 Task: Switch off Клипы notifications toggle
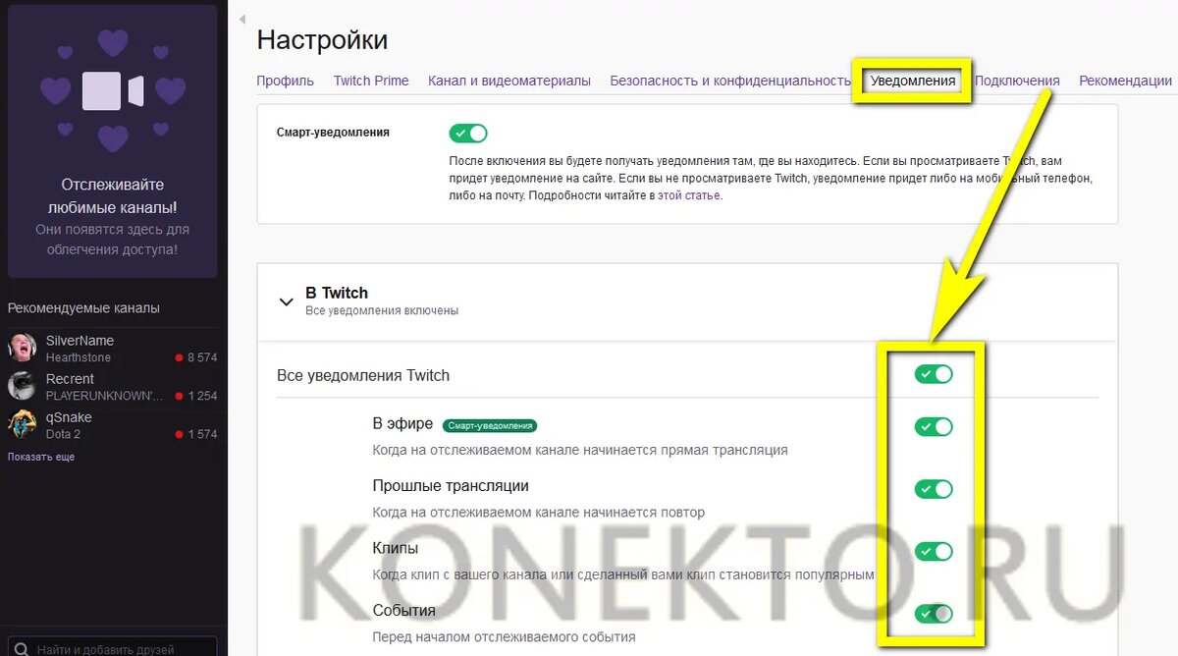[934, 551]
